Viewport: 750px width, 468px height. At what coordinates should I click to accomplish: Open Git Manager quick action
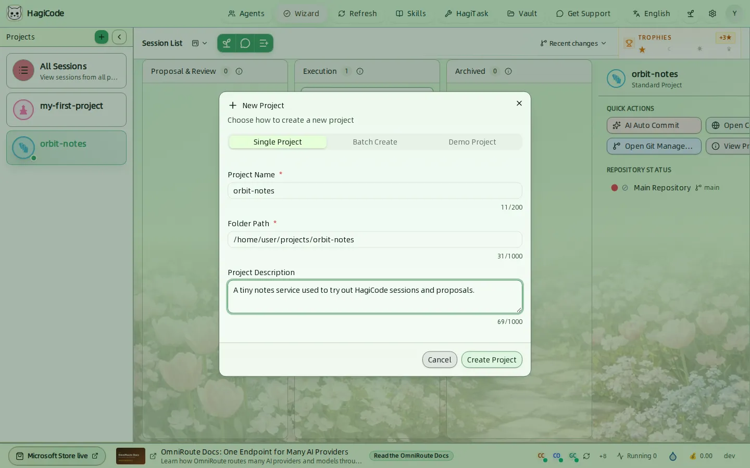click(x=654, y=146)
